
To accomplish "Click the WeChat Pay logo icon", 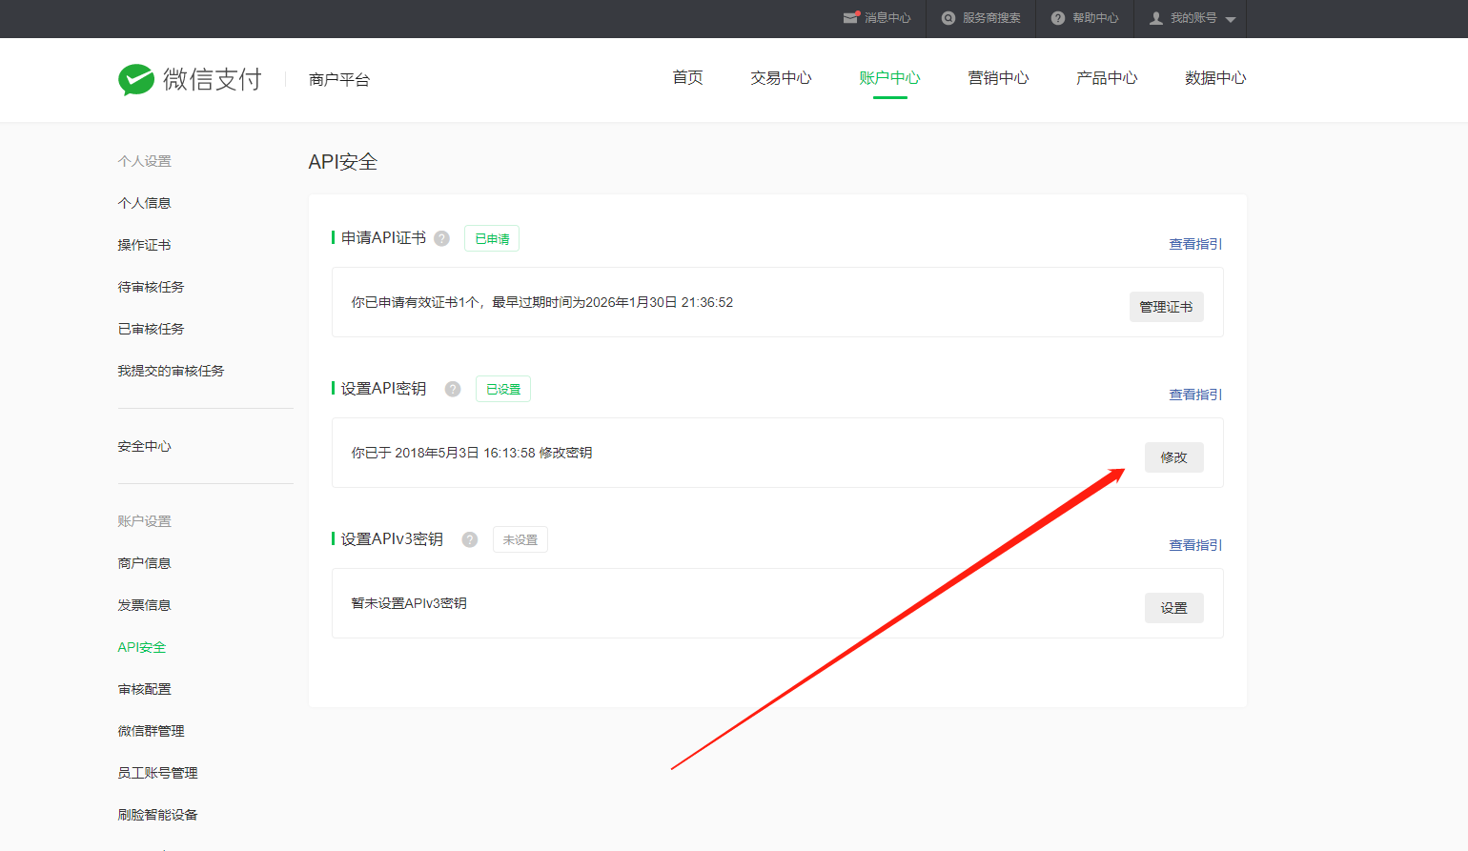I will coord(136,79).
